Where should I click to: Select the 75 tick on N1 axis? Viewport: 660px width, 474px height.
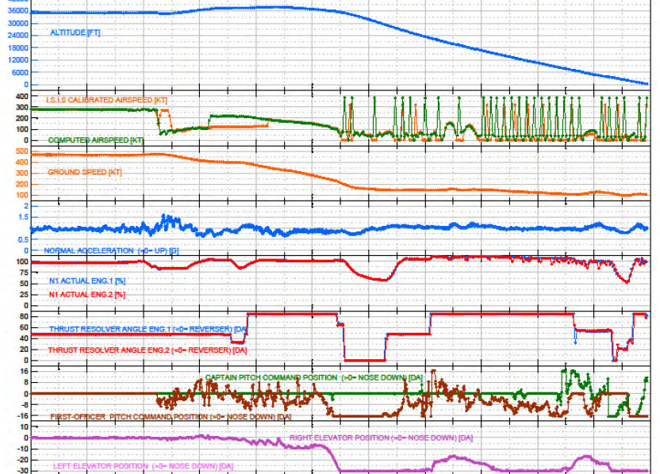coord(24,272)
